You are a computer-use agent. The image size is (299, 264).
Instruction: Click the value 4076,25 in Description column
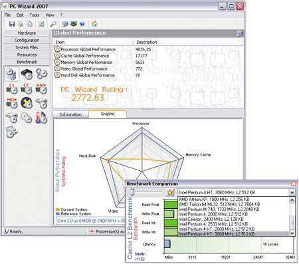[x=143, y=49]
